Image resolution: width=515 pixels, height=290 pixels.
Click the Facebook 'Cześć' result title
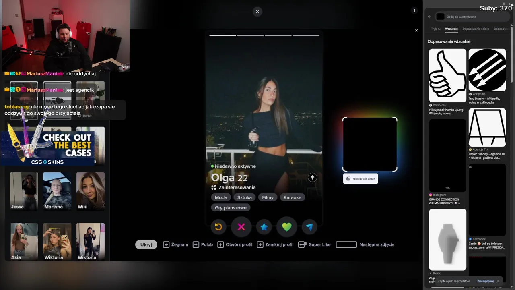tap(487, 245)
